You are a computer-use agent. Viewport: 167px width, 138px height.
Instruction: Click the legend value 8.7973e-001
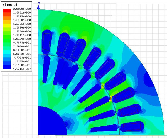22,42
